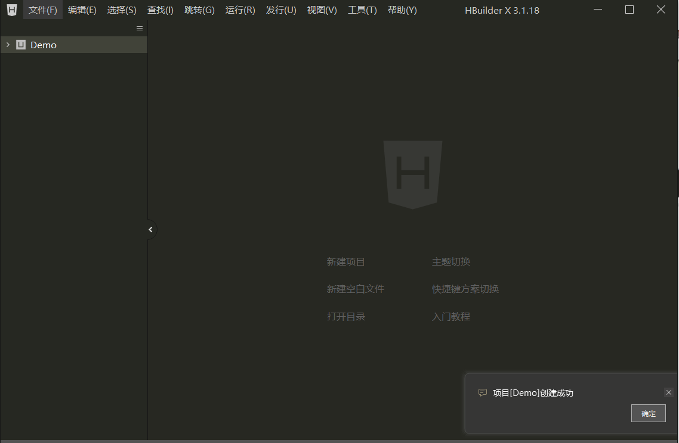Dismiss the 项目[Demo]创建成功 notification with its X

click(x=669, y=392)
